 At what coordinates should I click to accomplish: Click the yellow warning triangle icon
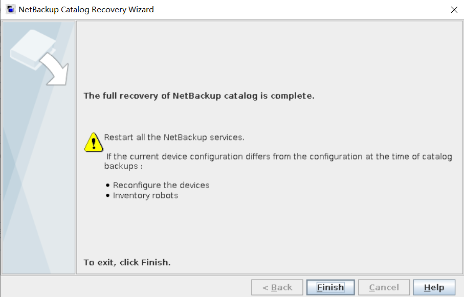[x=94, y=142]
